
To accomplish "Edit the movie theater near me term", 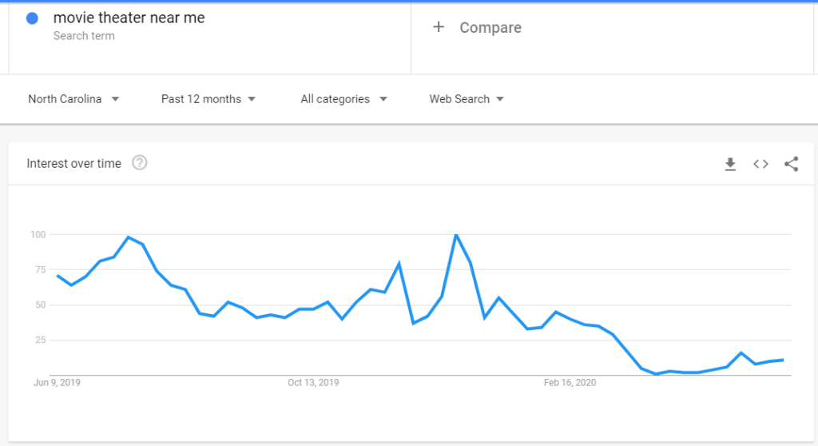I will pyautogui.click(x=129, y=18).
